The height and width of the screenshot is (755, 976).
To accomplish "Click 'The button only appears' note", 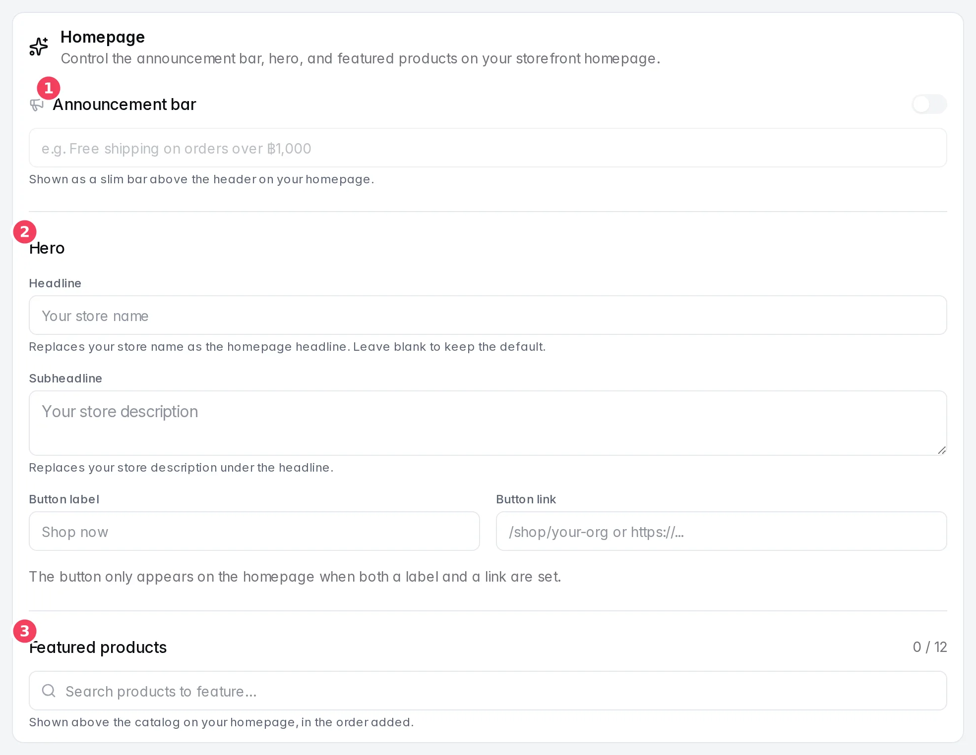I will pyautogui.click(x=295, y=577).
